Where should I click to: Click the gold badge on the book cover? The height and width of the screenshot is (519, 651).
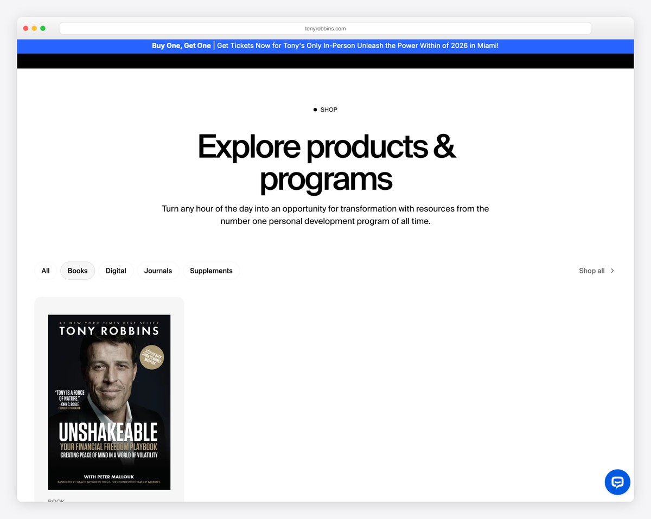pyautogui.click(x=151, y=357)
